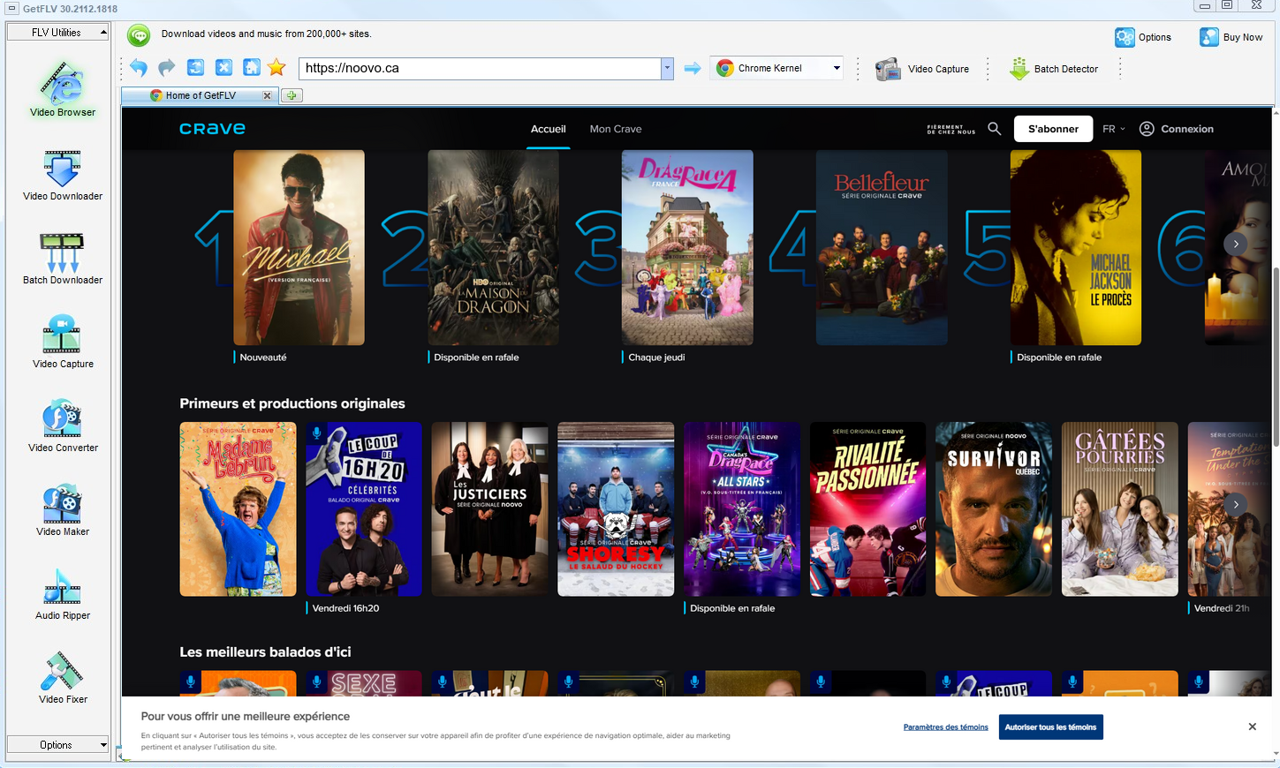The image size is (1280, 768).
Task: Click the Crave logo
Action: click(x=213, y=129)
